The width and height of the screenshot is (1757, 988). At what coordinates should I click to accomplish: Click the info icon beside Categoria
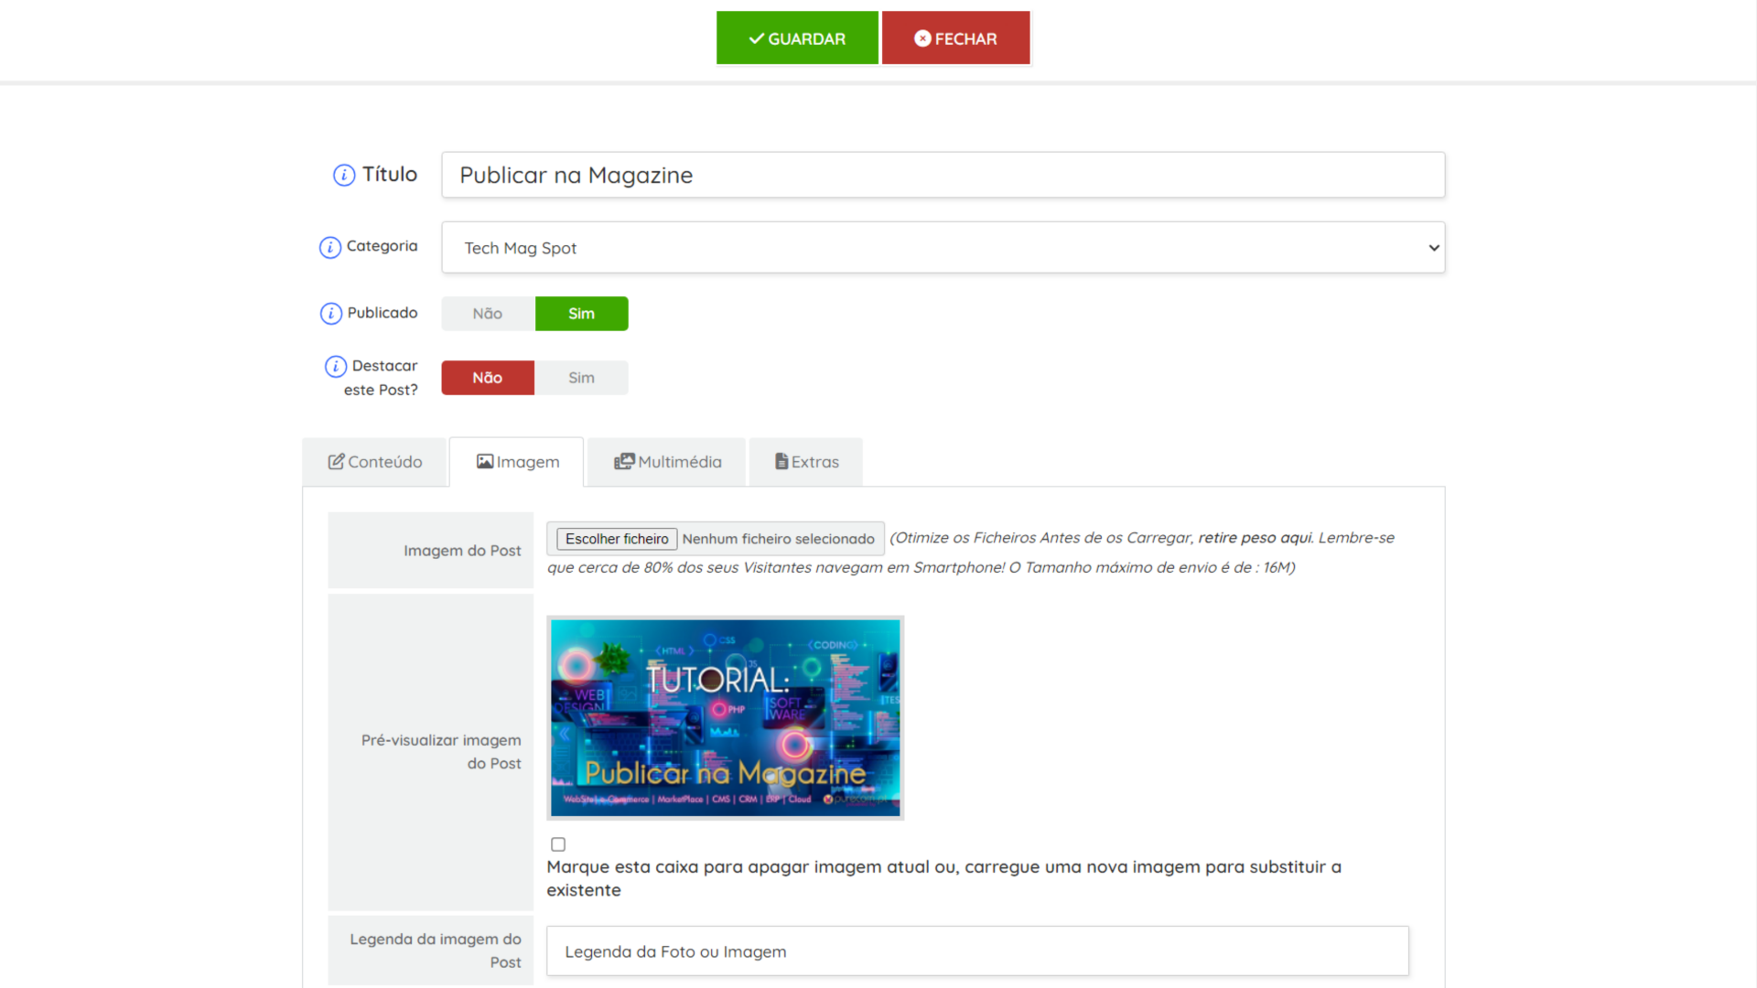(330, 247)
